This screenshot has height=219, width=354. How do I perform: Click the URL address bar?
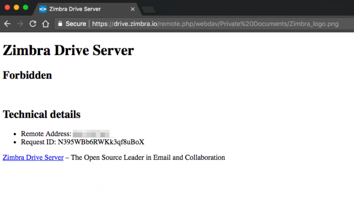tap(204, 23)
